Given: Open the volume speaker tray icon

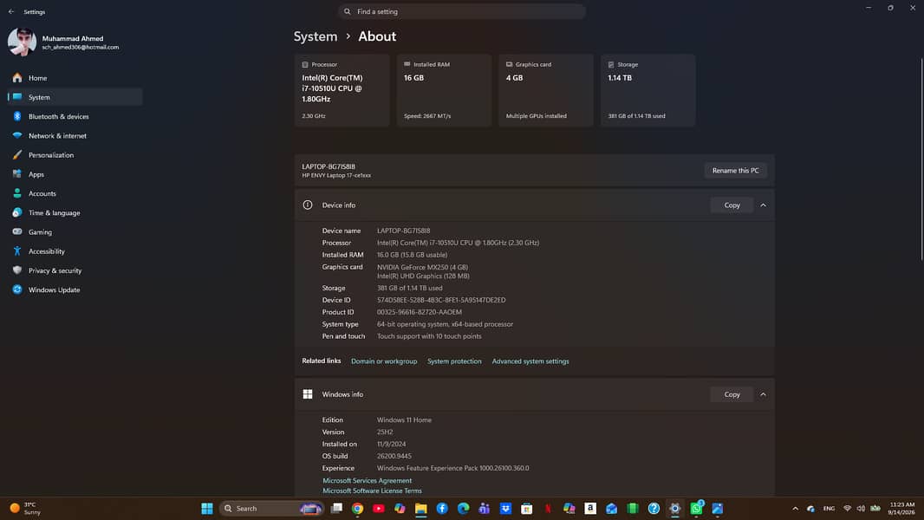Looking at the screenshot, I should (861, 508).
